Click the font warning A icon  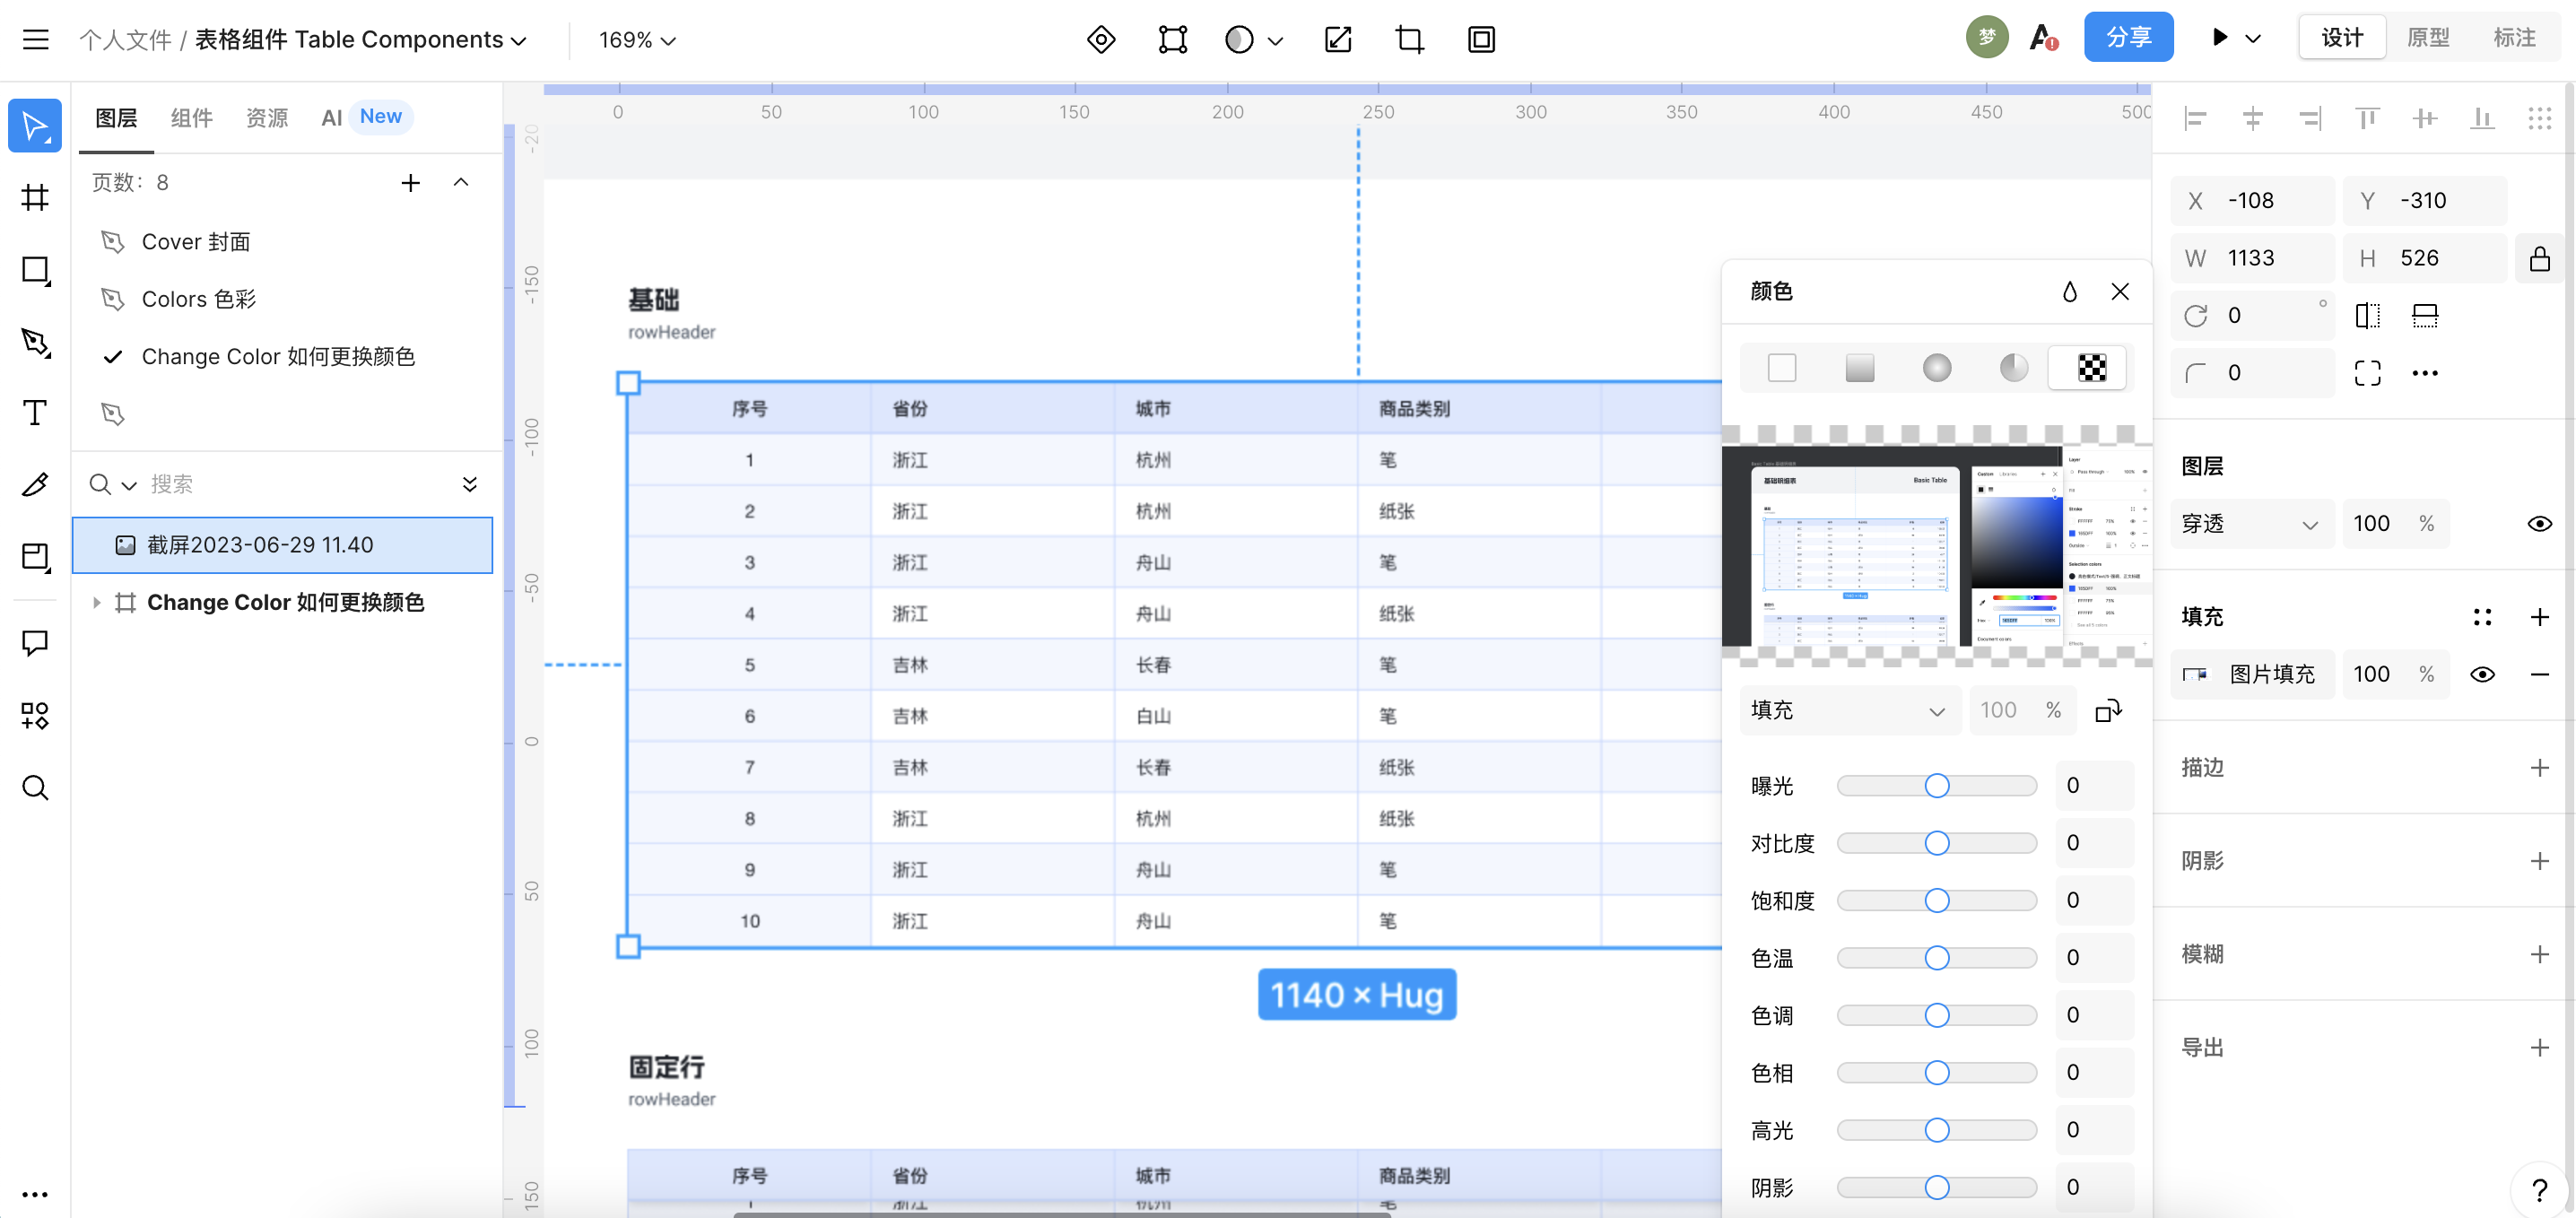point(2044,39)
